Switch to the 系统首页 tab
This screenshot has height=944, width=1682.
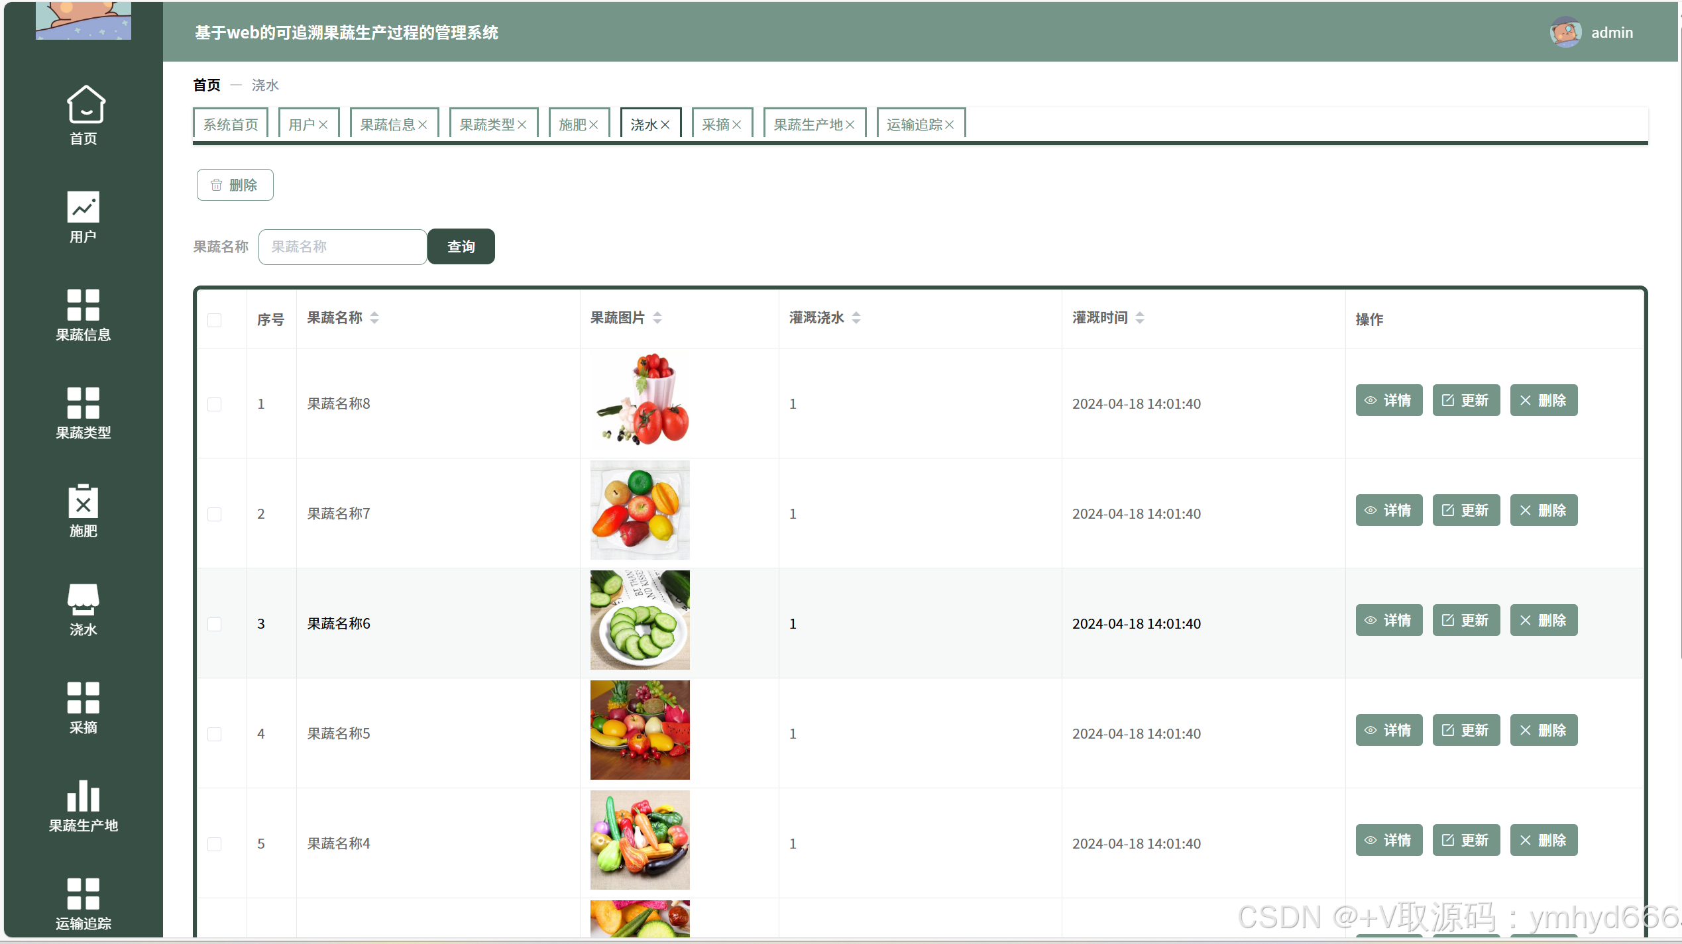pyautogui.click(x=231, y=125)
